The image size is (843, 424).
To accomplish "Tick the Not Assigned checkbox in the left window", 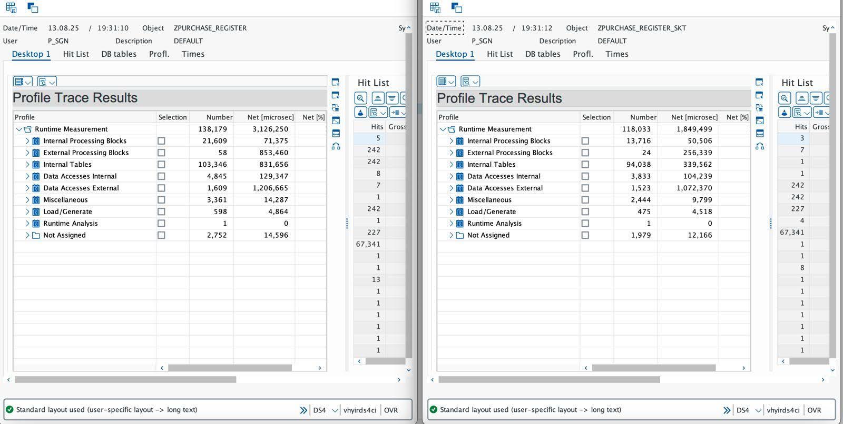I will pyautogui.click(x=161, y=235).
